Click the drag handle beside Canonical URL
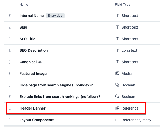This screenshot has width=160, height=127. [10, 62]
